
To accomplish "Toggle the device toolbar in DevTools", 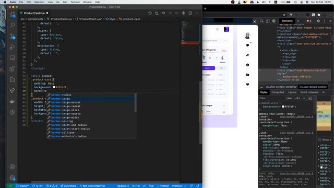I will 268,21.
